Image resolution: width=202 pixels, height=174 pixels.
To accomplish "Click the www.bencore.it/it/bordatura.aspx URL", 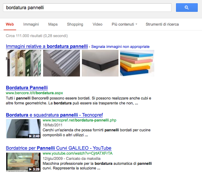I will 35,93.
